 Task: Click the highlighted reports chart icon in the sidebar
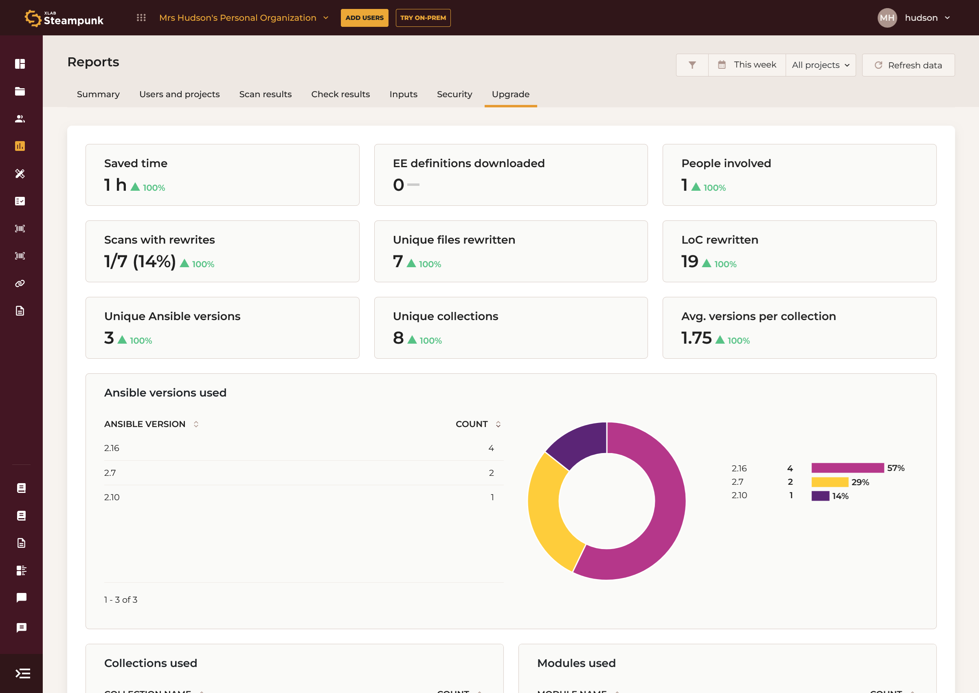pos(20,146)
